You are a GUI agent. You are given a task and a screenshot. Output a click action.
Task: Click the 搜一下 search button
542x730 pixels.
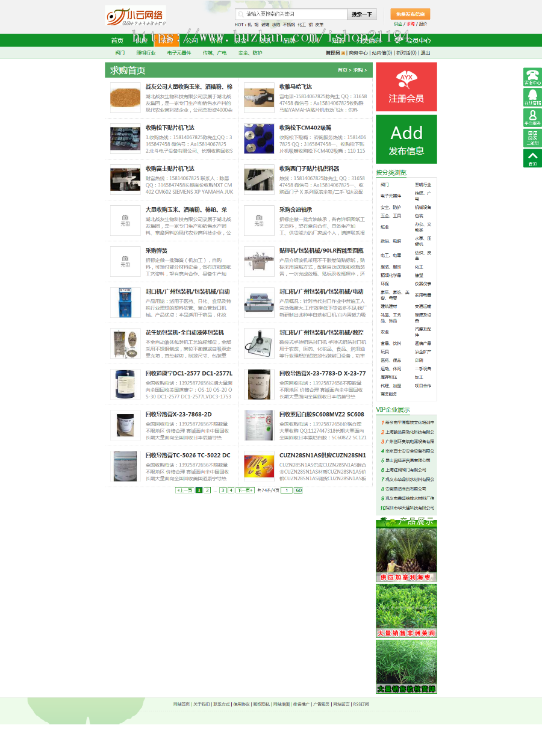(x=361, y=13)
